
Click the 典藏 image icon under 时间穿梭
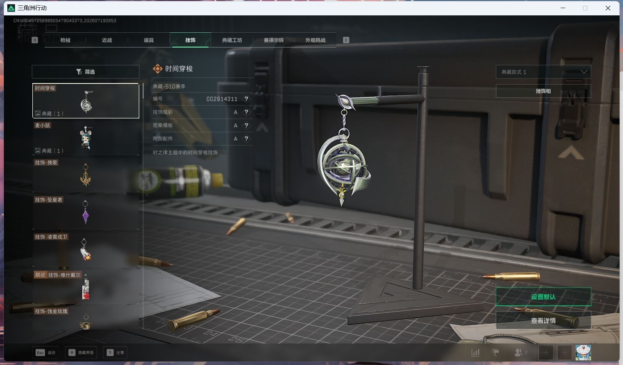[x=38, y=113]
